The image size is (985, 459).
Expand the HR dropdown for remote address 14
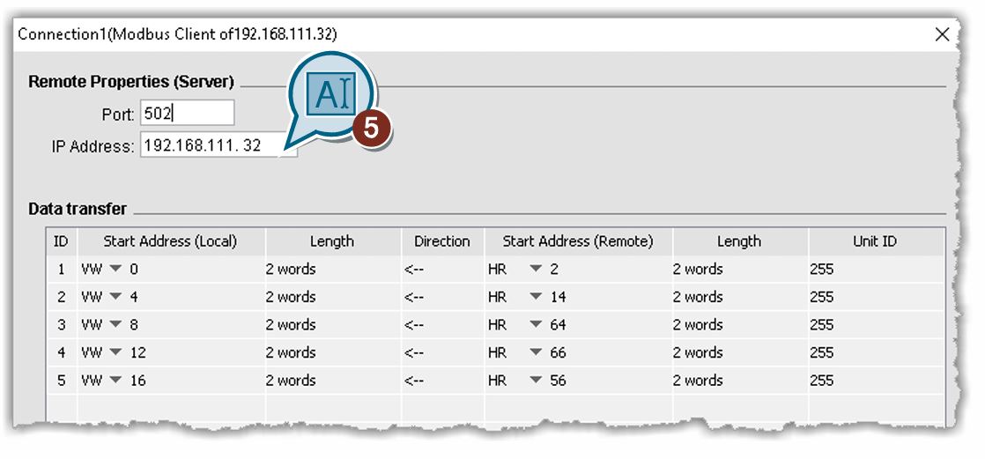(536, 297)
